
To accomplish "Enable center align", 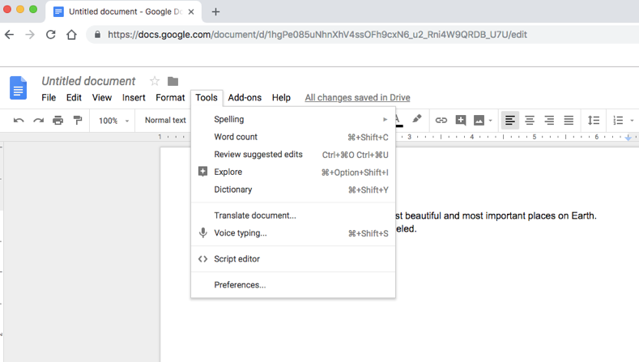I will [530, 120].
